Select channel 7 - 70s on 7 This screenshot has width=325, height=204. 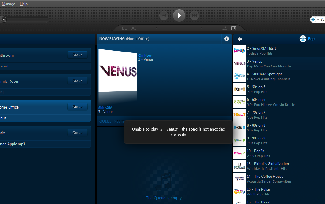(279, 115)
